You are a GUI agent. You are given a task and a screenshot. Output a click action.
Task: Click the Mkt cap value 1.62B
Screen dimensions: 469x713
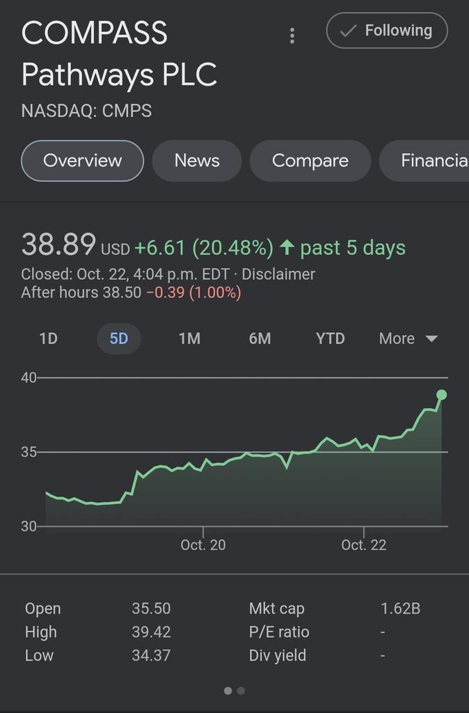[400, 609]
